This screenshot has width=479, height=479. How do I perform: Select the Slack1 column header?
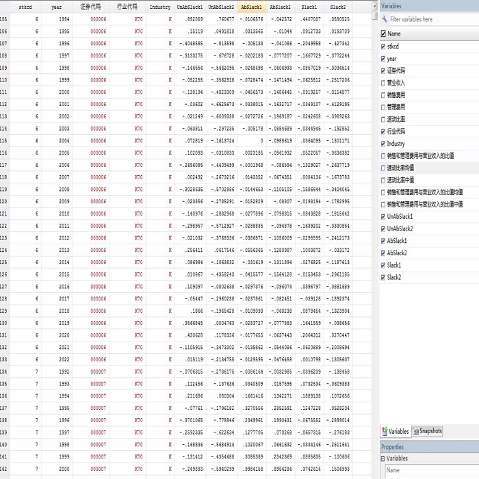[x=309, y=7]
